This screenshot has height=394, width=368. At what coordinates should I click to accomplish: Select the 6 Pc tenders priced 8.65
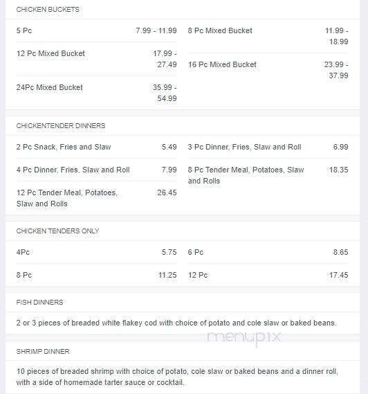pos(268,252)
